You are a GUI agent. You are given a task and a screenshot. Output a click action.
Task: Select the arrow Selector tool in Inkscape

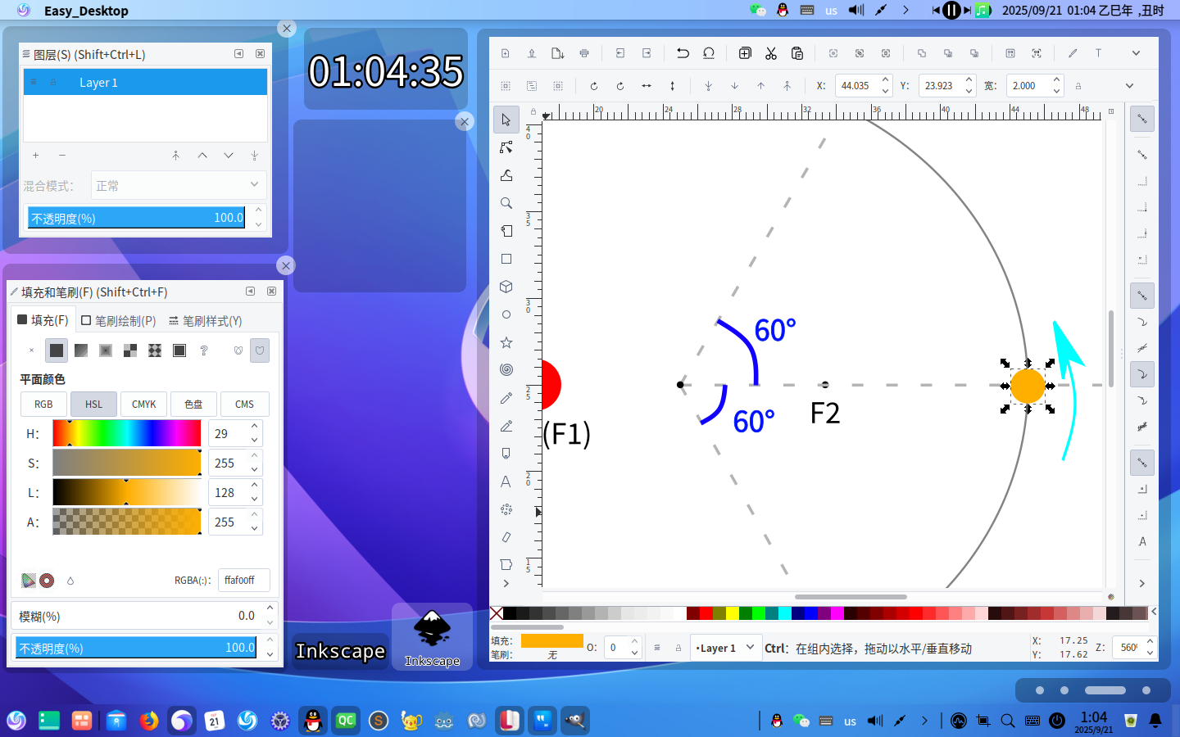(x=506, y=120)
